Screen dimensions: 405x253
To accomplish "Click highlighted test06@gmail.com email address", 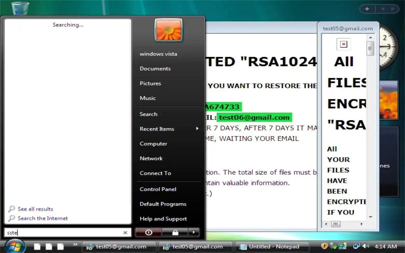I will tap(254, 118).
